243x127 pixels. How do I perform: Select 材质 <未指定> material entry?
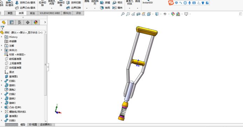point(15,54)
